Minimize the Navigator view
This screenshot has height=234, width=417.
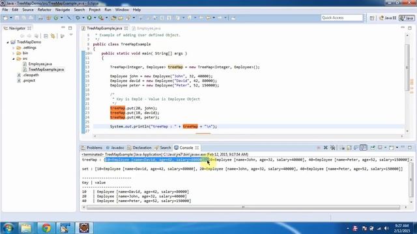[x=63, y=28]
